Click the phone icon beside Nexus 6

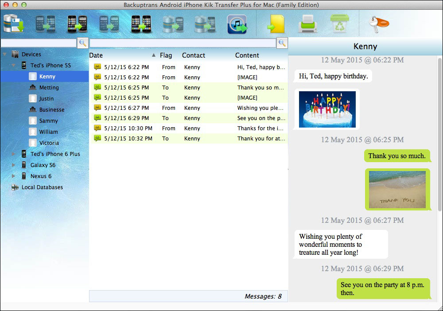pyautogui.click(x=24, y=176)
